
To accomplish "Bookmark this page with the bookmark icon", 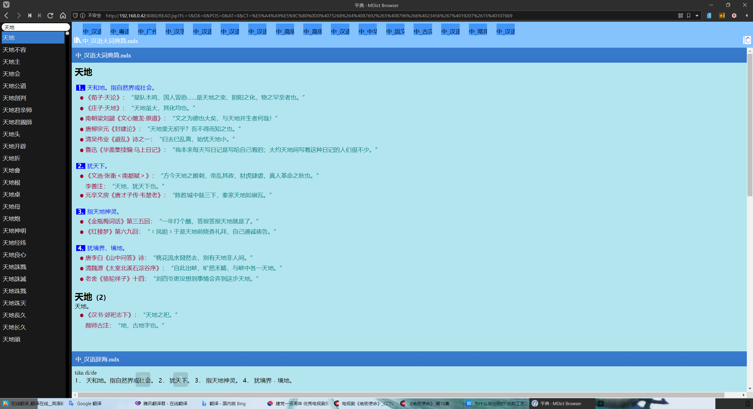I will (x=689, y=16).
